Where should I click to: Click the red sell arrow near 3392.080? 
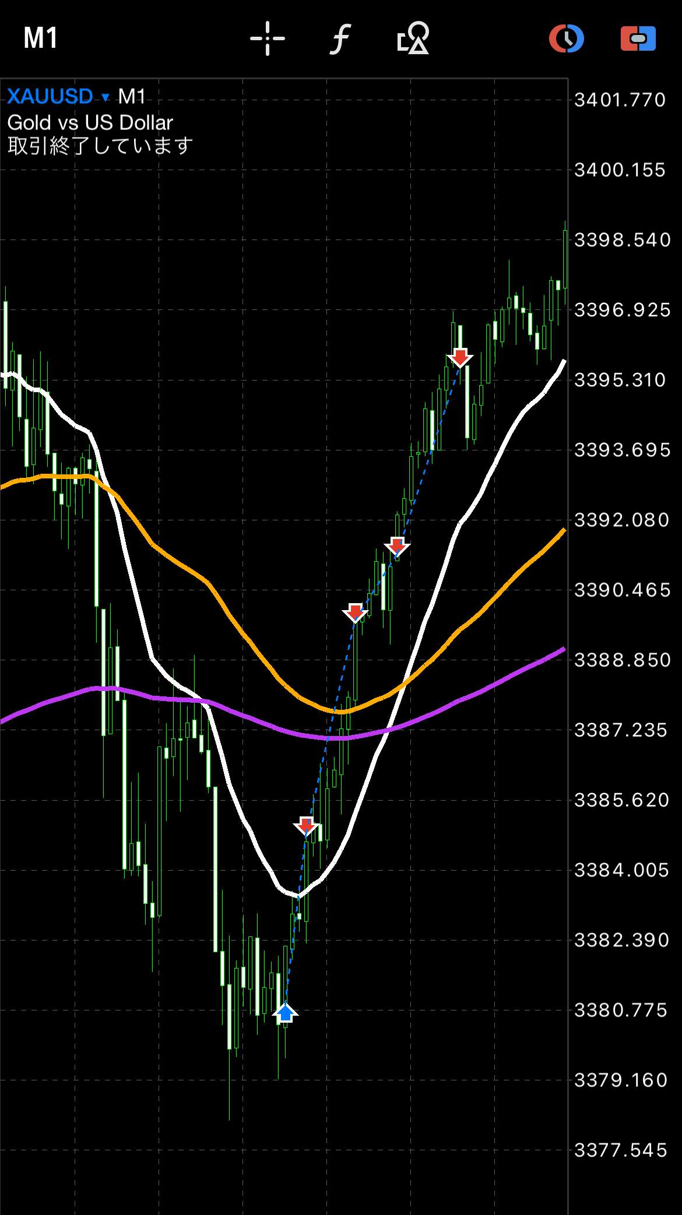(397, 547)
